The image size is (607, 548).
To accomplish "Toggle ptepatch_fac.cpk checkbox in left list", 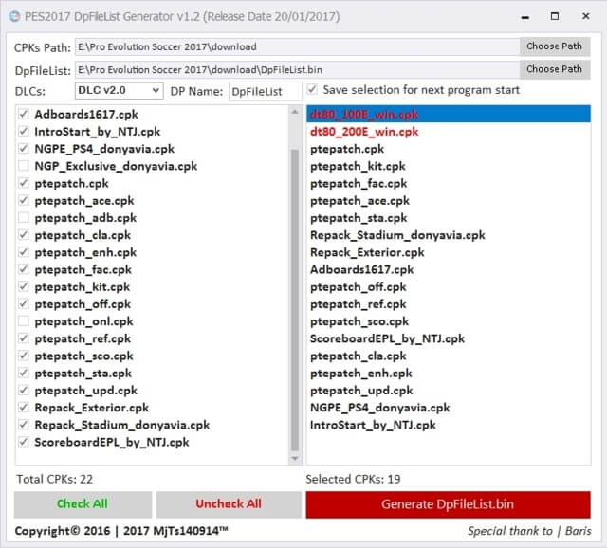I will [24, 269].
